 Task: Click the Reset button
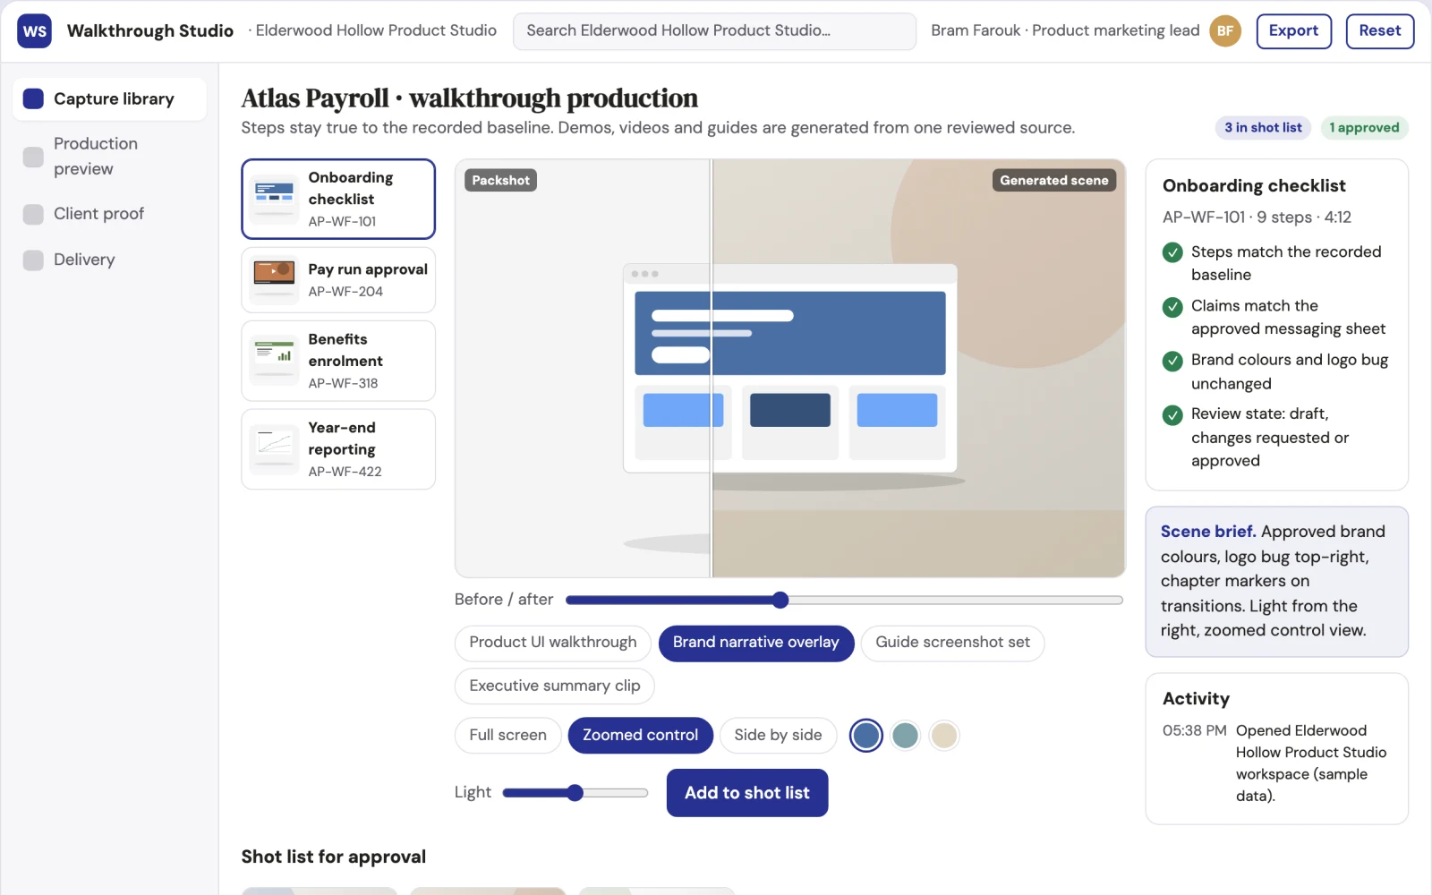pyautogui.click(x=1379, y=31)
